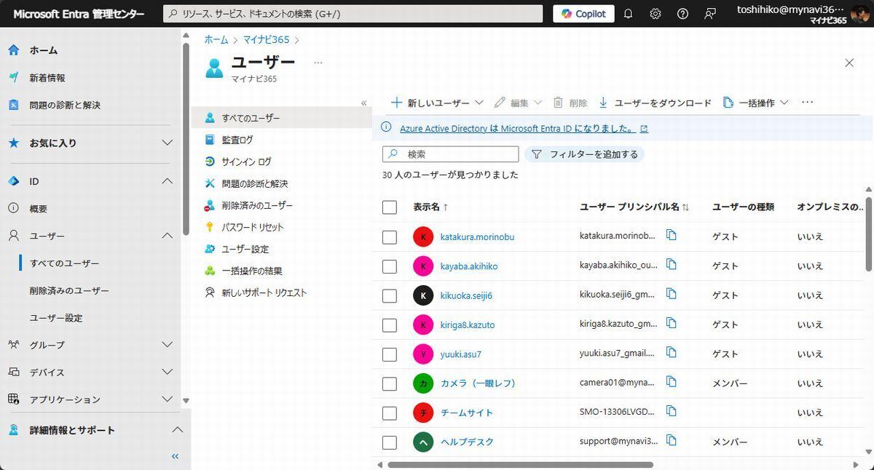The width and height of the screenshot is (874, 470).
Task: Click the Copilot button
Action: [x=583, y=14]
